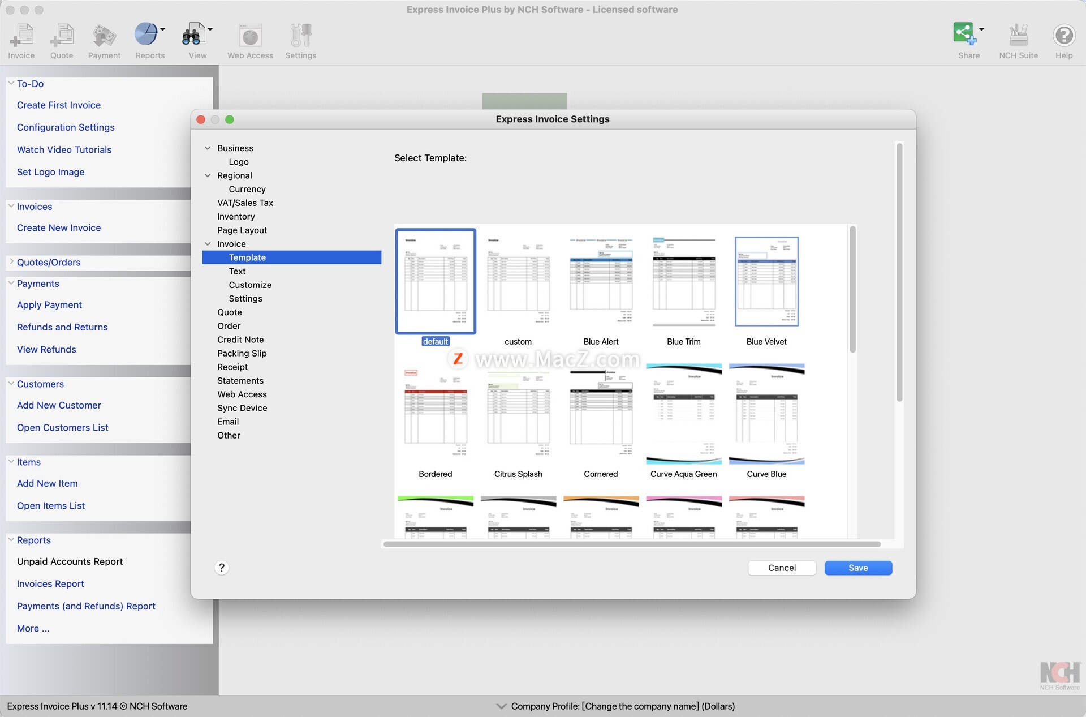The height and width of the screenshot is (717, 1086).
Task: Open the Settings tools icon
Action: pos(301,35)
